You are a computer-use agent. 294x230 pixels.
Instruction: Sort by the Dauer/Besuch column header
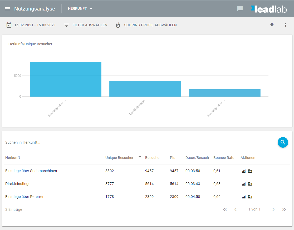197,158
